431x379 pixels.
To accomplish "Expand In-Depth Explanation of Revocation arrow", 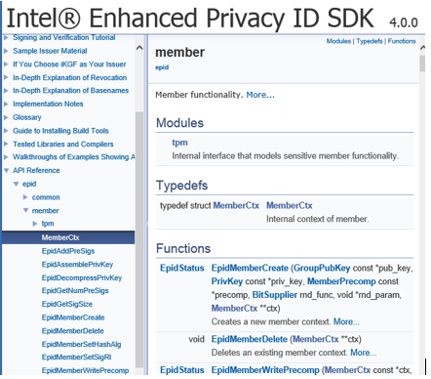I will click(x=6, y=78).
